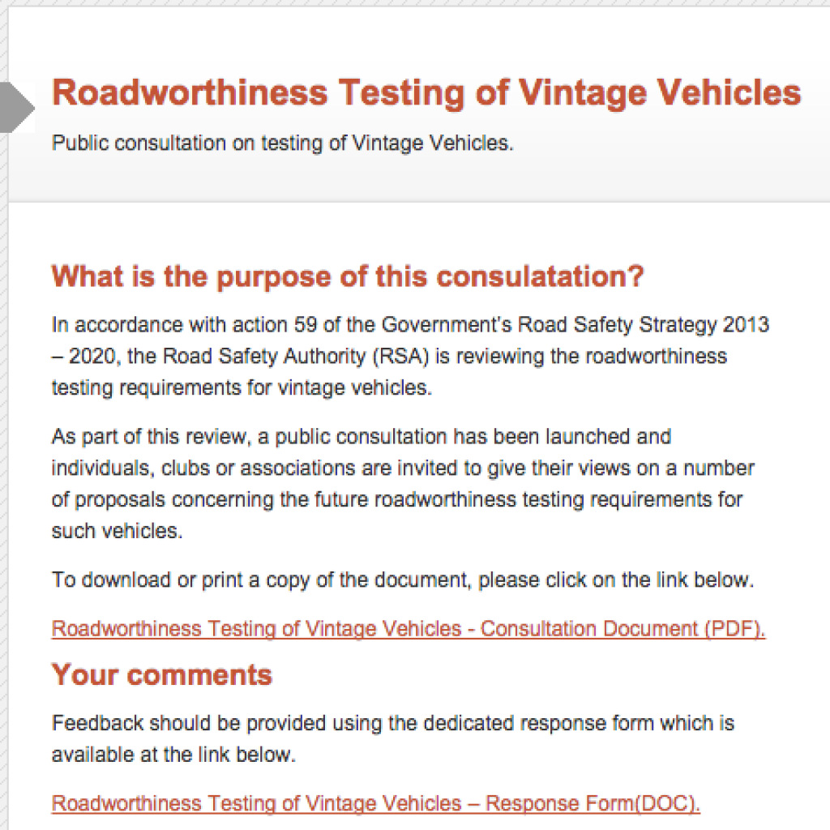
Task: Click the 'such vehicles.' line ending
Action: click(117, 531)
